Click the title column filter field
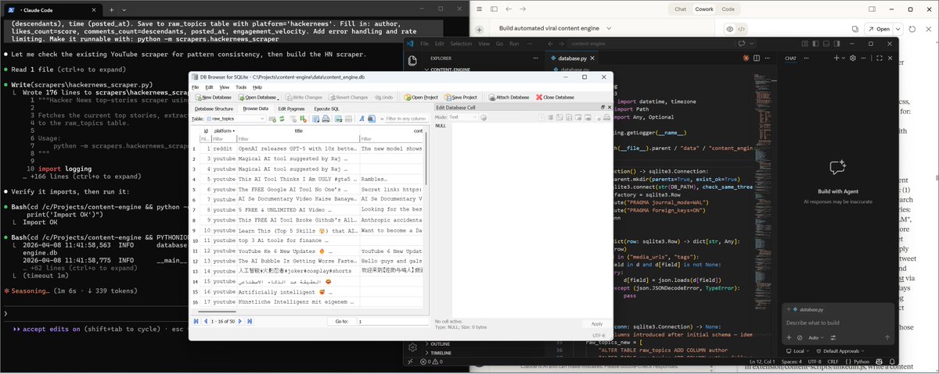The height and width of the screenshot is (374, 939). (x=298, y=139)
